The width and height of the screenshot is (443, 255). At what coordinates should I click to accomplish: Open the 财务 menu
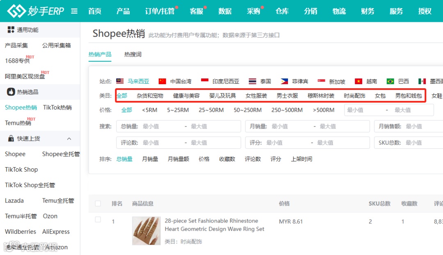click(x=368, y=11)
